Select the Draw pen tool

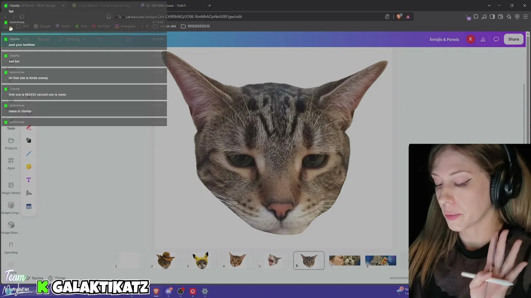pos(29,127)
